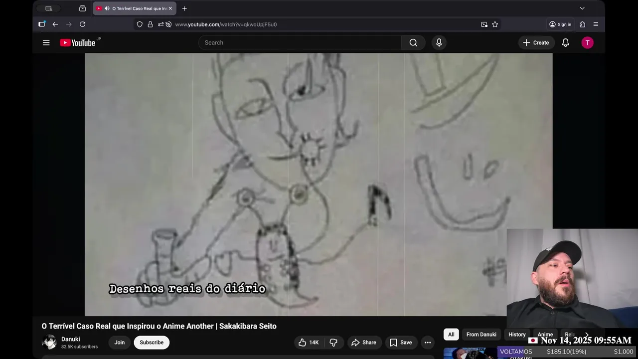This screenshot has height=359, width=638.
Task: Open browser extensions puzzle icon
Action: (582, 24)
